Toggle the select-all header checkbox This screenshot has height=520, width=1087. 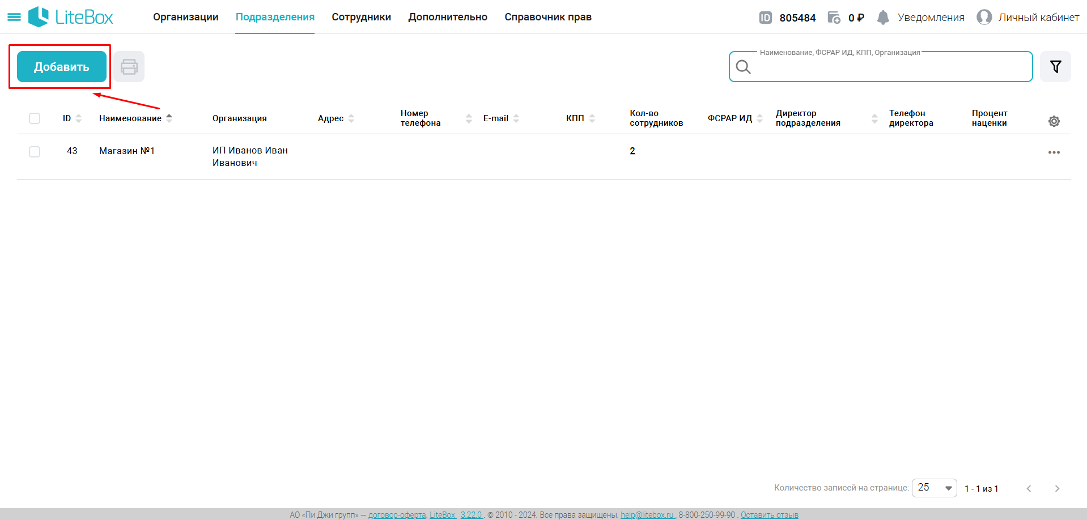[35, 118]
